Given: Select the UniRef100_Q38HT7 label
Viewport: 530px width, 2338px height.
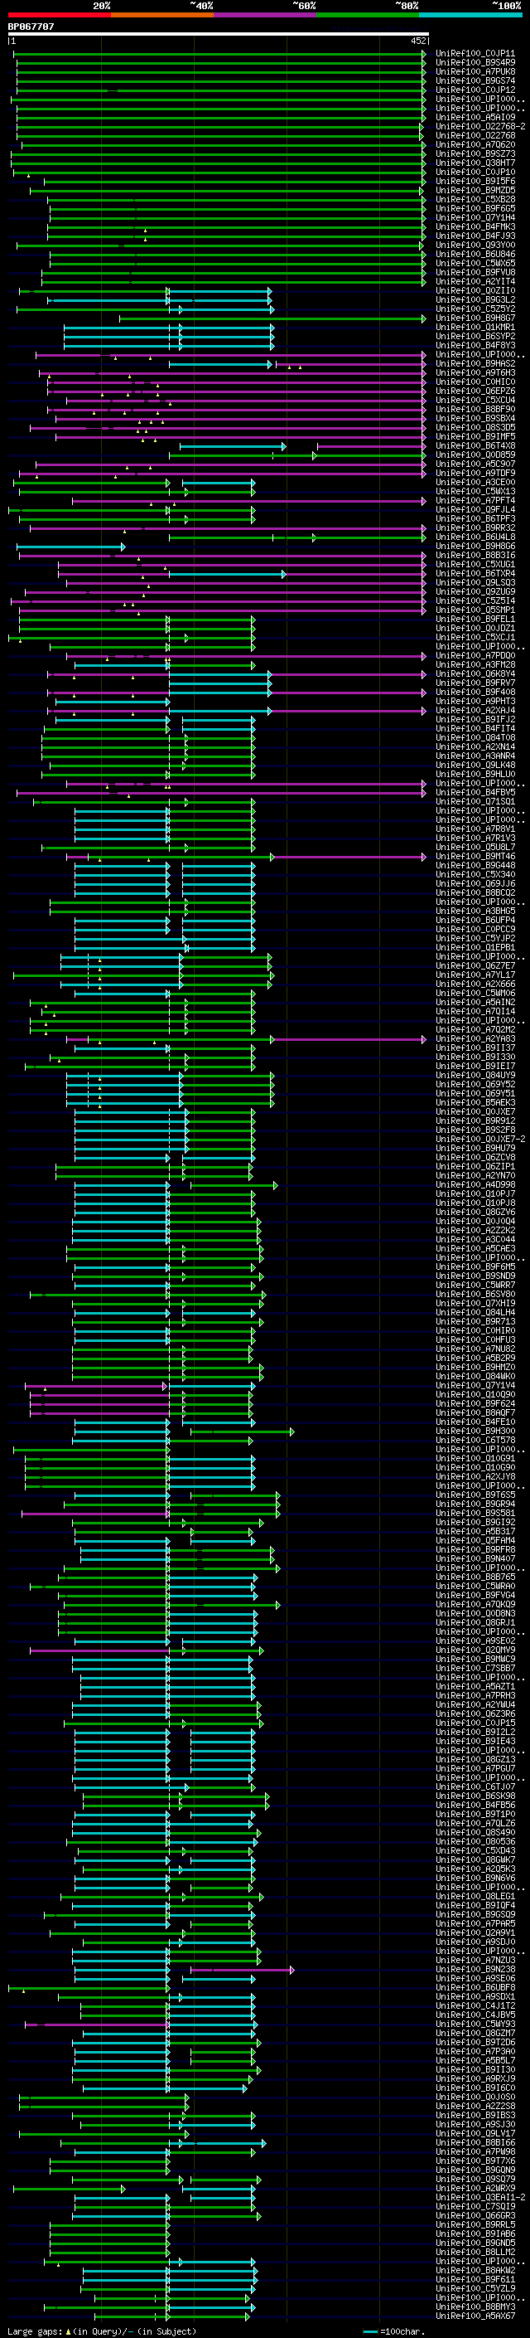Looking at the screenshot, I should point(475,163).
